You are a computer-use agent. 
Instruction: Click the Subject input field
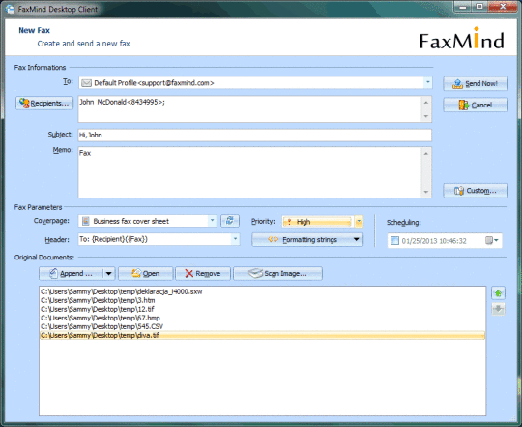point(254,135)
